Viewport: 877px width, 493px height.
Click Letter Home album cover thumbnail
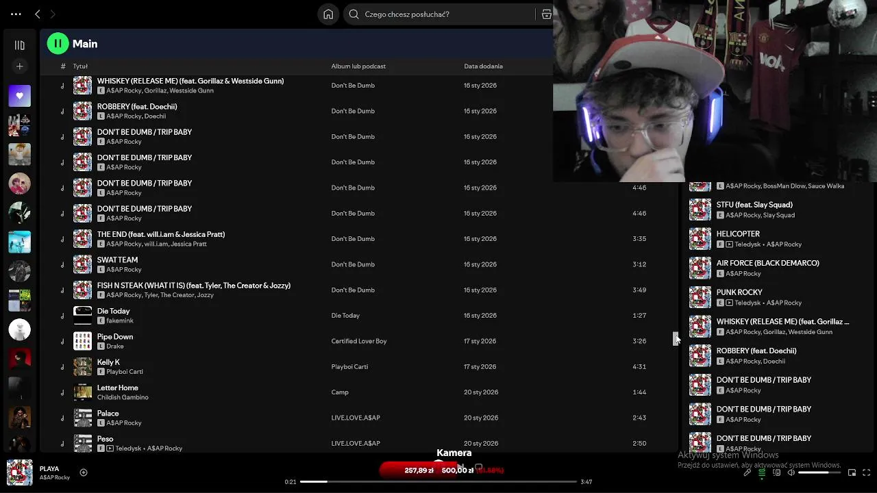click(82, 392)
